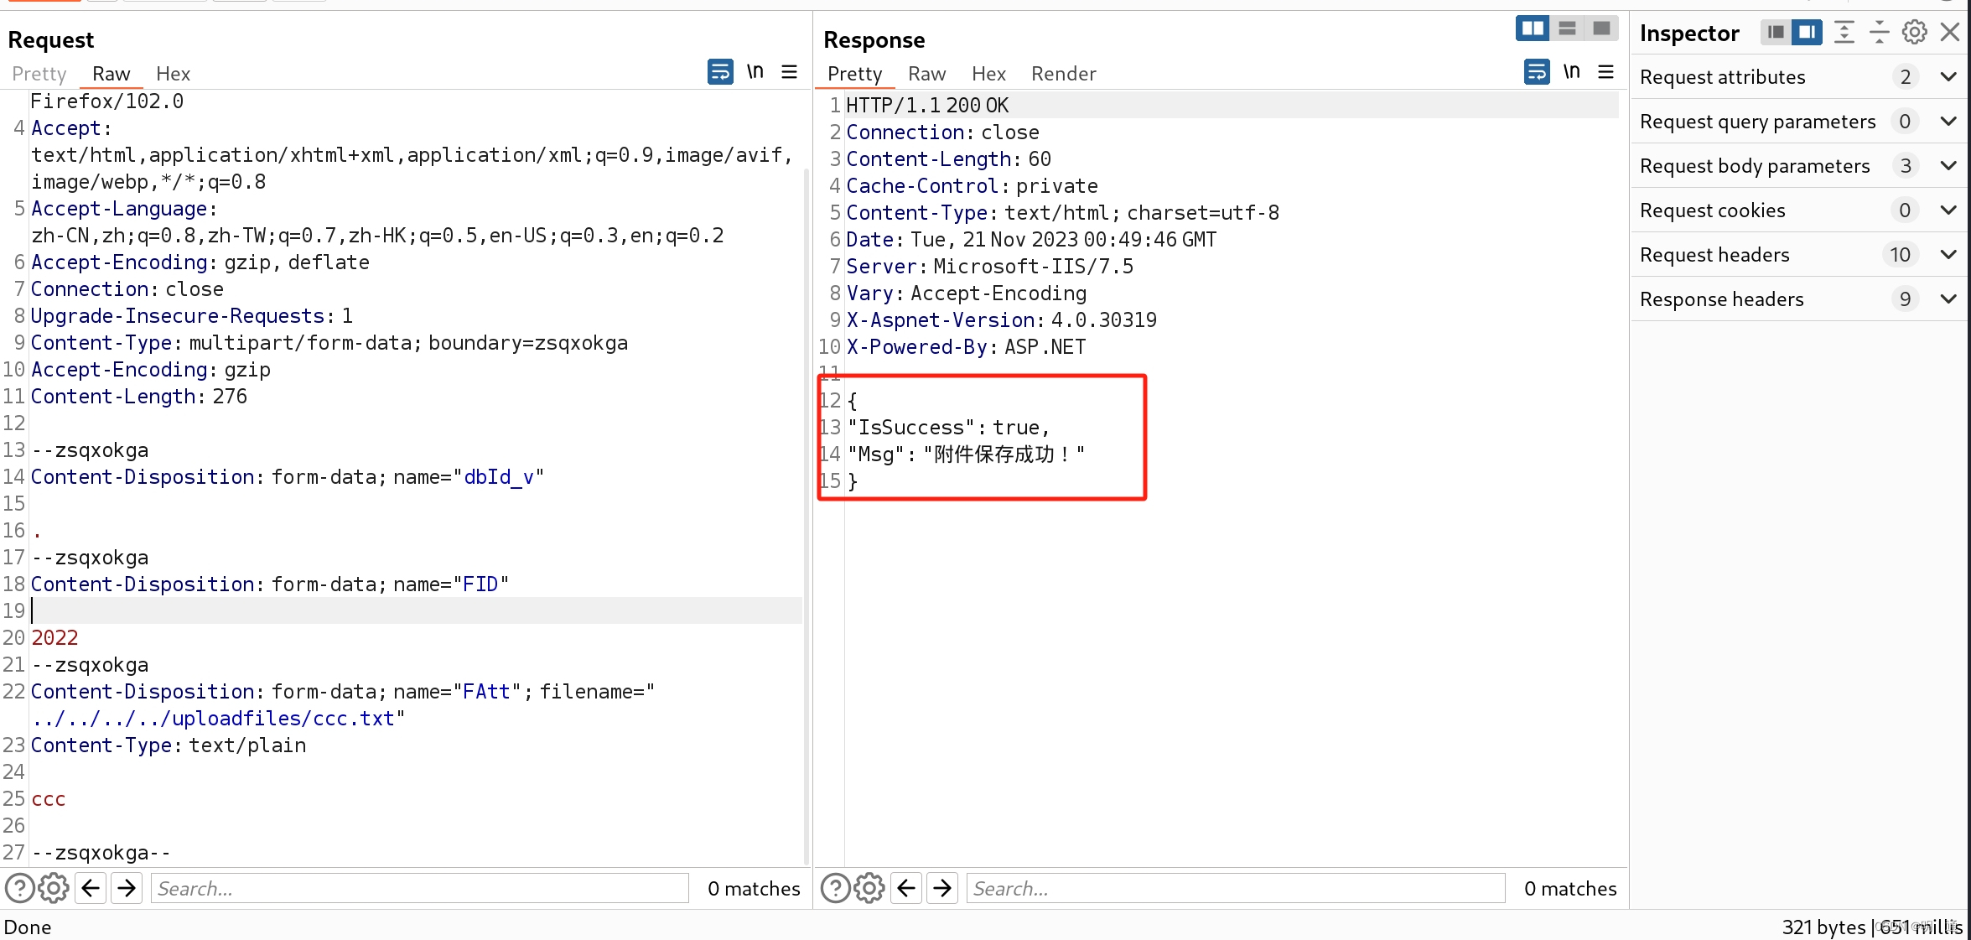Select top-bottom split layout view
Screen dimensions: 1971x940
click(x=1567, y=29)
